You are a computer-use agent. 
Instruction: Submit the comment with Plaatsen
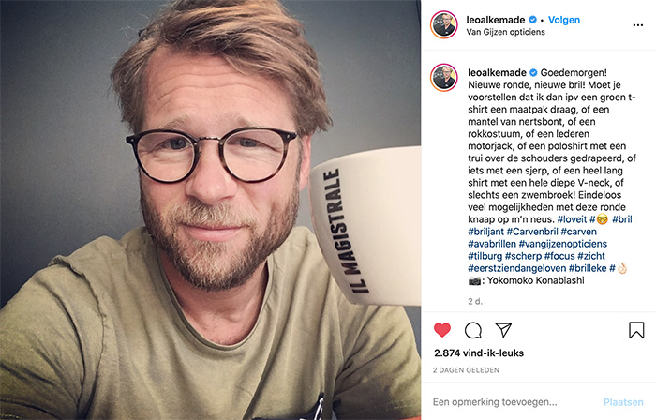(x=623, y=402)
